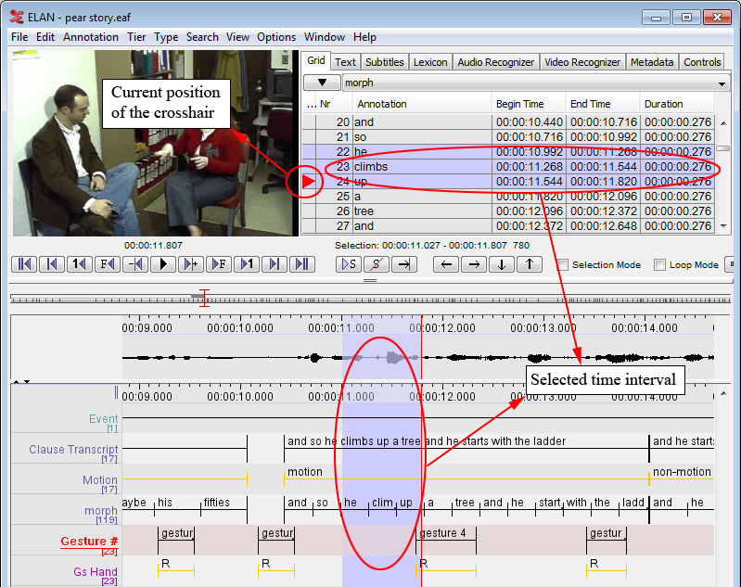Image resolution: width=741 pixels, height=587 pixels.
Task: Open the Annotation menu
Action: tap(90, 37)
